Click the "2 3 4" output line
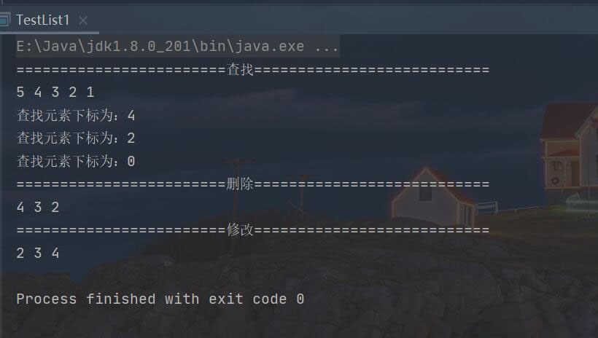 (x=38, y=253)
